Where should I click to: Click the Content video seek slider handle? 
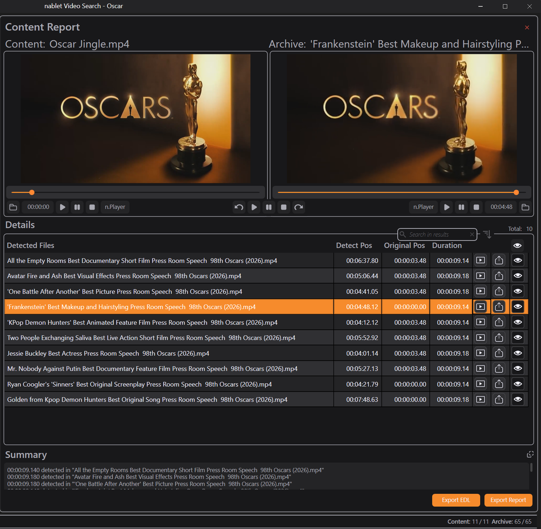pyautogui.click(x=32, y=192)
